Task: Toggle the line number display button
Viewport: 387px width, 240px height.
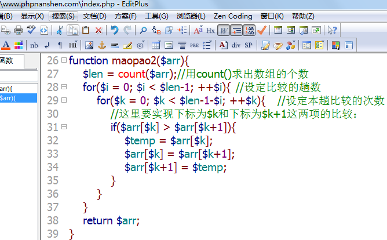Action: (249, 30)
